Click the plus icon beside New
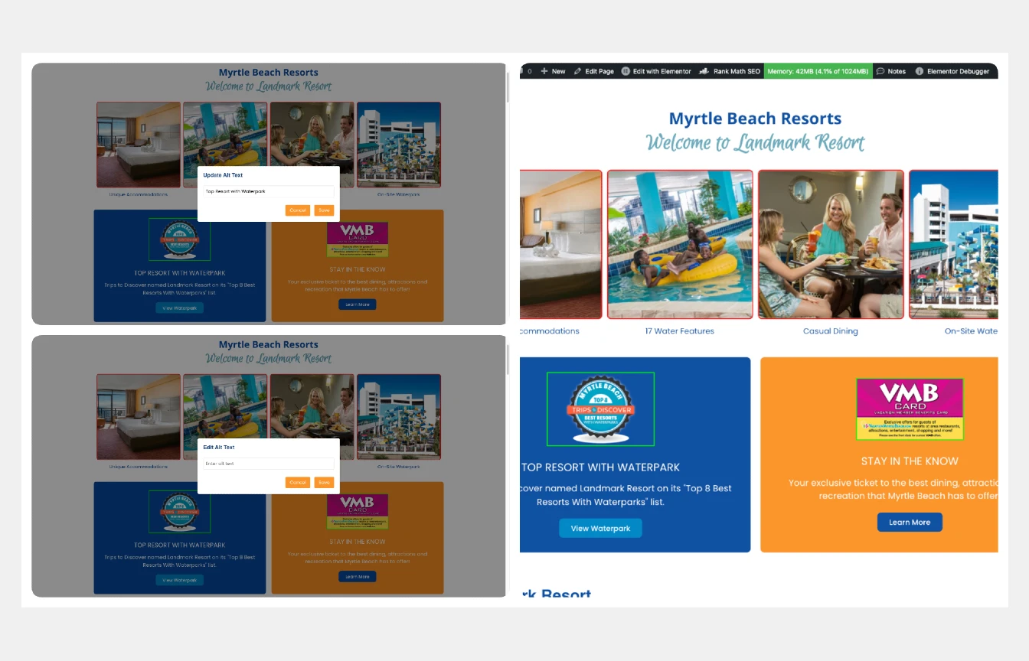The height and width of the screenshot is (661, 1029). coord(544,71)
